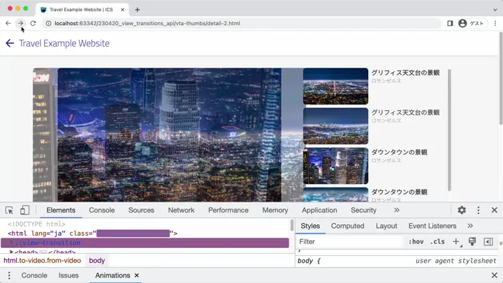Close the Animations drawer tab
This screenshot has height=283, width=503.
point(137,275)
